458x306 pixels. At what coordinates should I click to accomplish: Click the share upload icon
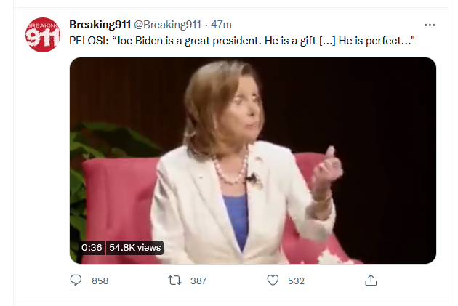pyautogui.click(x=371, y=281)
